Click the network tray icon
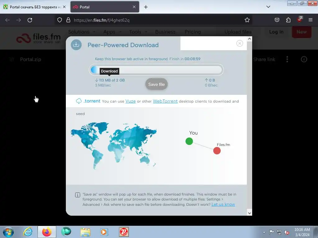 [279, 232]
